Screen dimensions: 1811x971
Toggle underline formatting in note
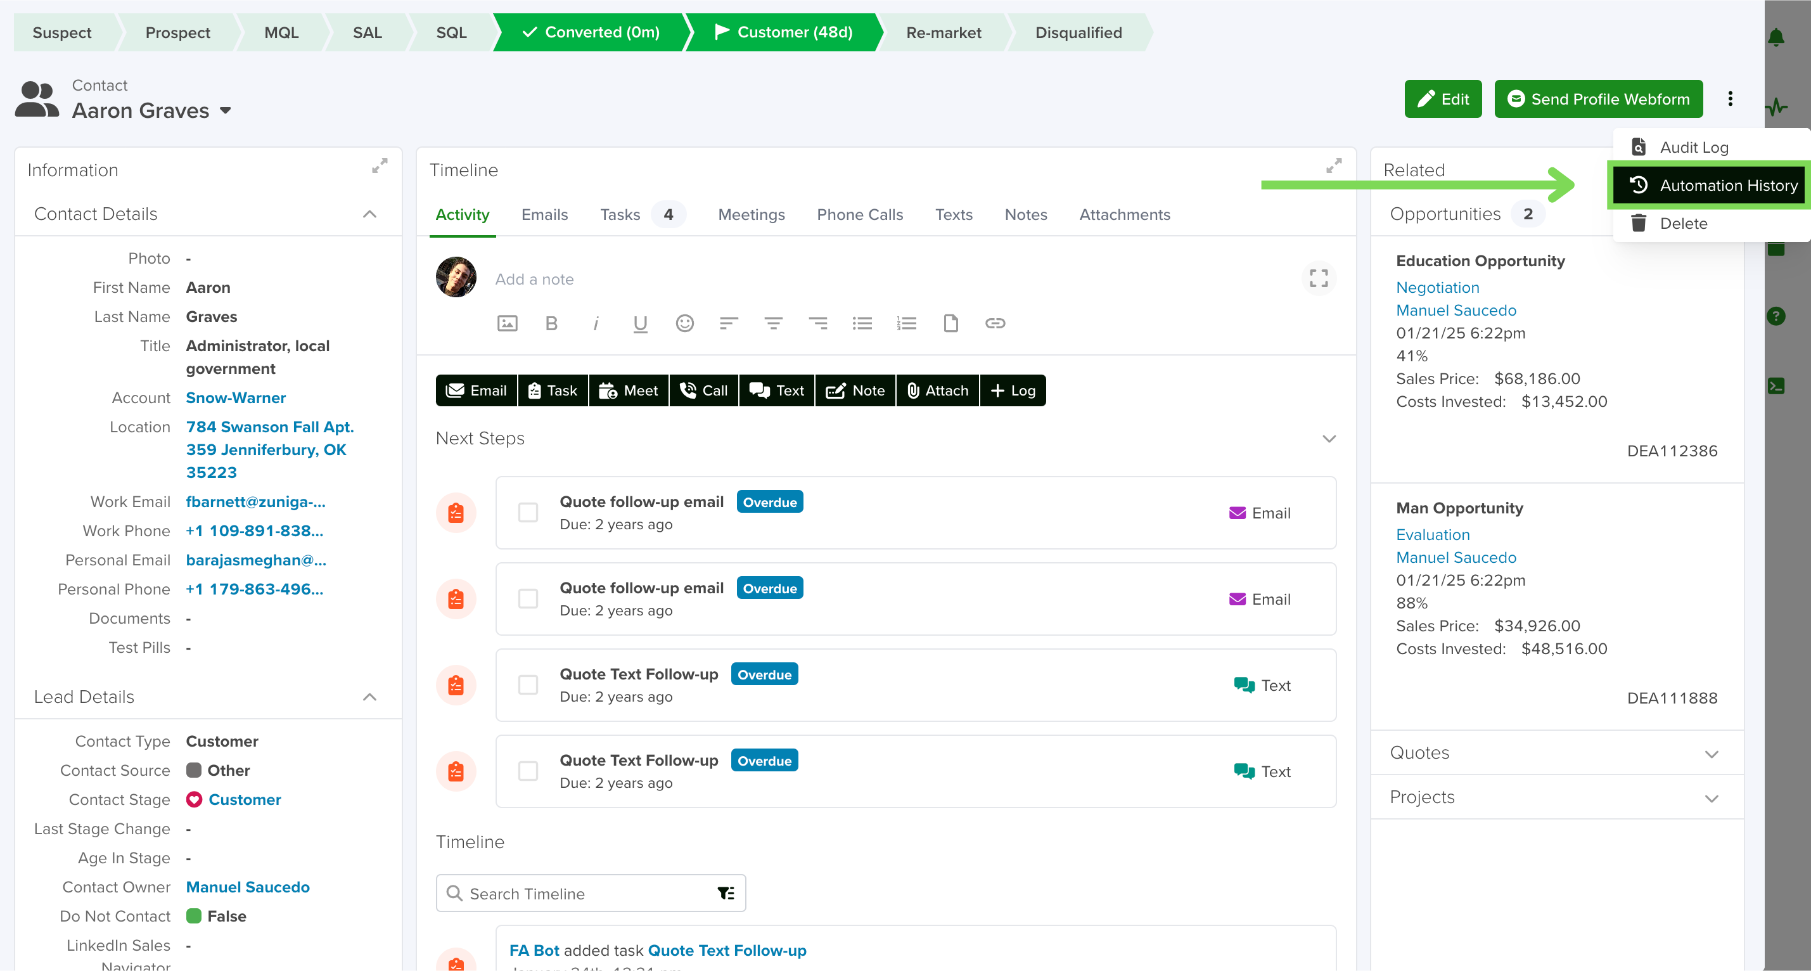pos(640,323)
